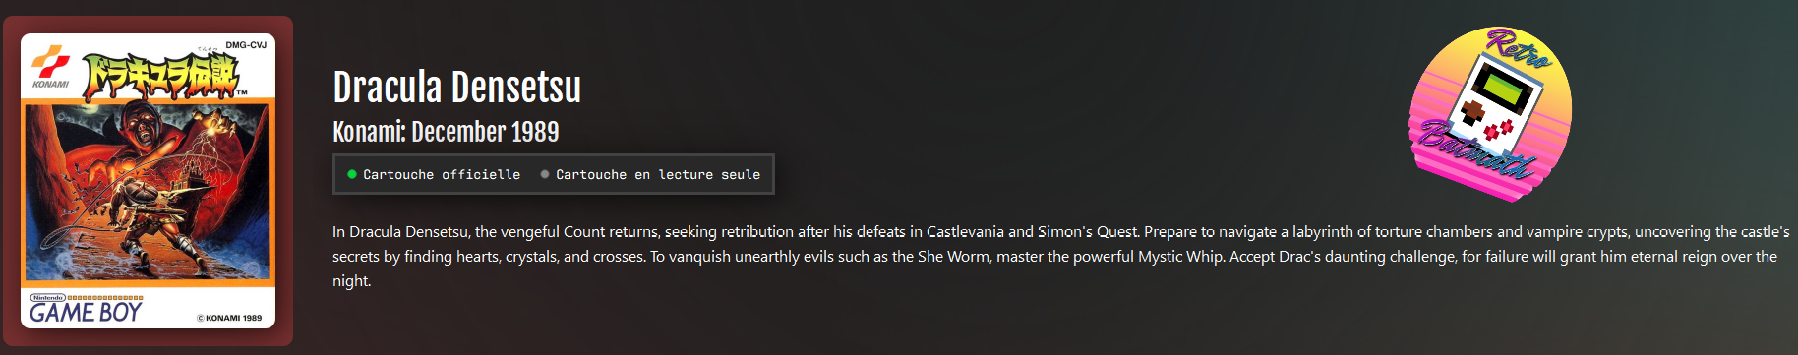Select the Cartouche en lecture seule label
Image resolution: width=1798 pixels, height=355 pixels.
658,174
